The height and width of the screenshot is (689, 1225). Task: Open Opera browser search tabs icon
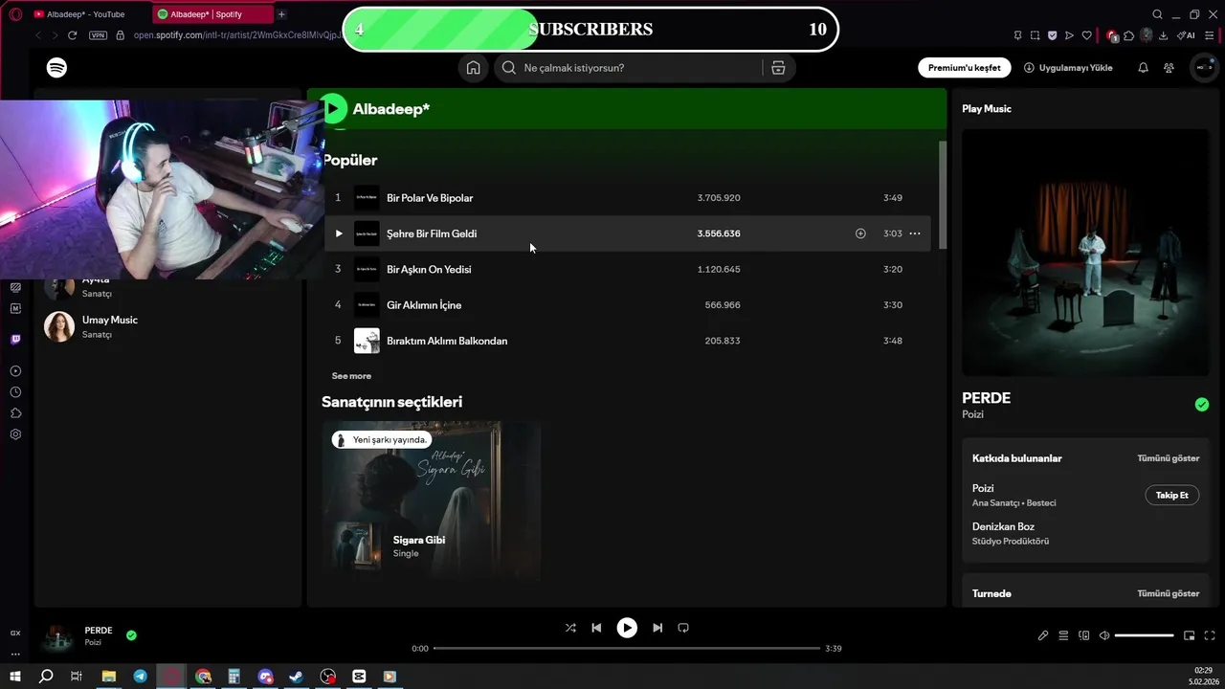[x=1157, y=14]
